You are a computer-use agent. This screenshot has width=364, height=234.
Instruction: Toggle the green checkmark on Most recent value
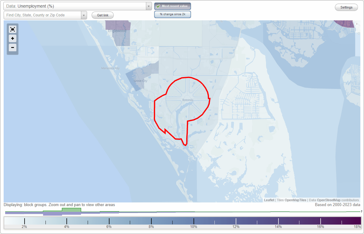[x=159, y=6]
